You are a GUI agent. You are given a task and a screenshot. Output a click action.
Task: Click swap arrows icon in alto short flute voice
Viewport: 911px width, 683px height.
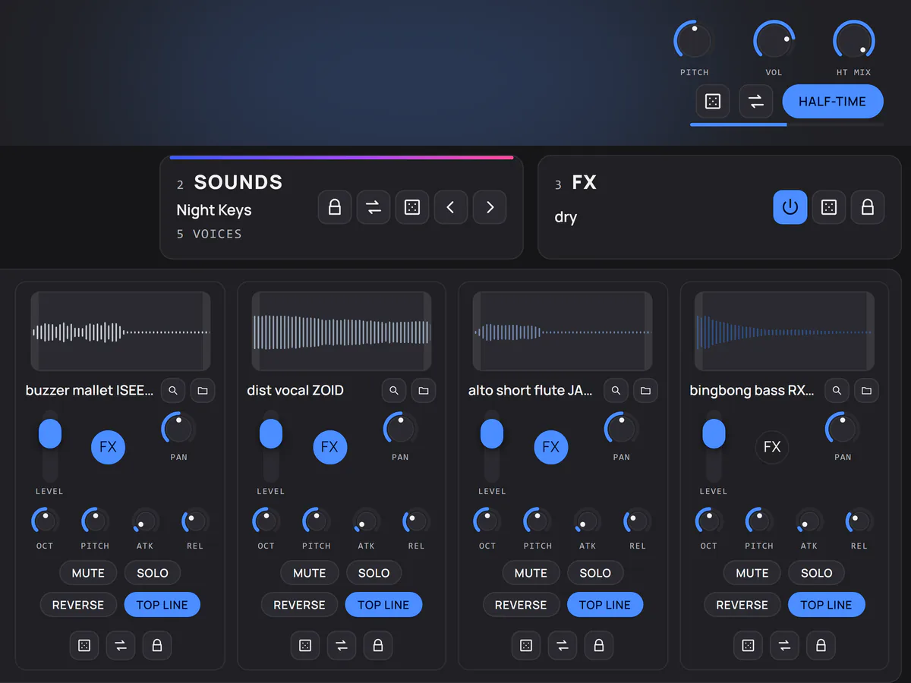click(563, 645)
